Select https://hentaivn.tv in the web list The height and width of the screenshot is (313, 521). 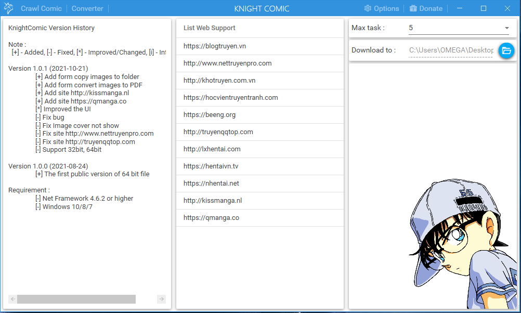(x=260, y=166)
